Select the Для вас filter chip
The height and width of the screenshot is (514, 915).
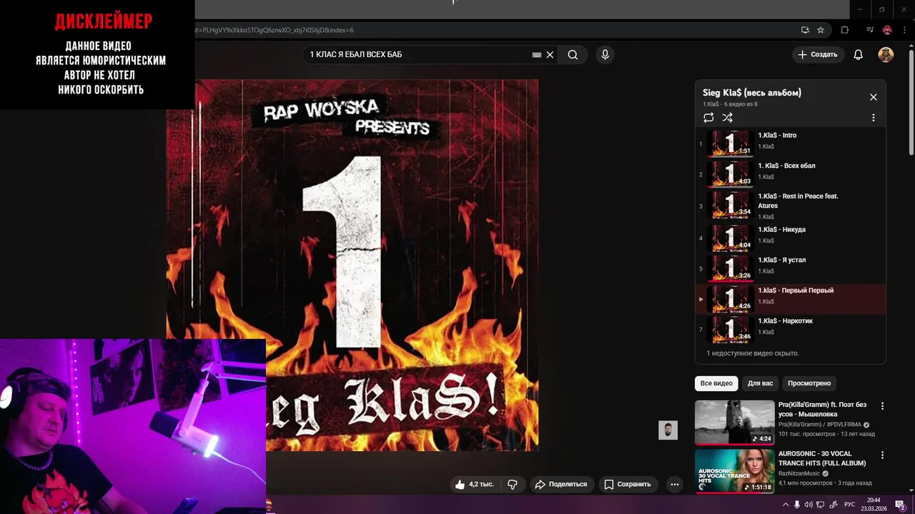click(x=760, y=383)
